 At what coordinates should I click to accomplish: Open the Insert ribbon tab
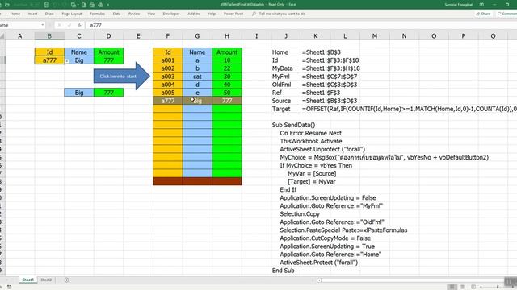coord(32,14)
